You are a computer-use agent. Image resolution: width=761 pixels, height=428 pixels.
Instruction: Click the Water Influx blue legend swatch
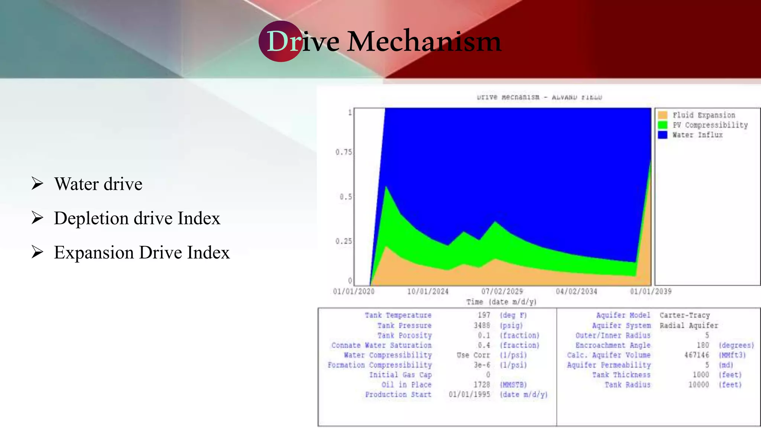click(663, 135)
